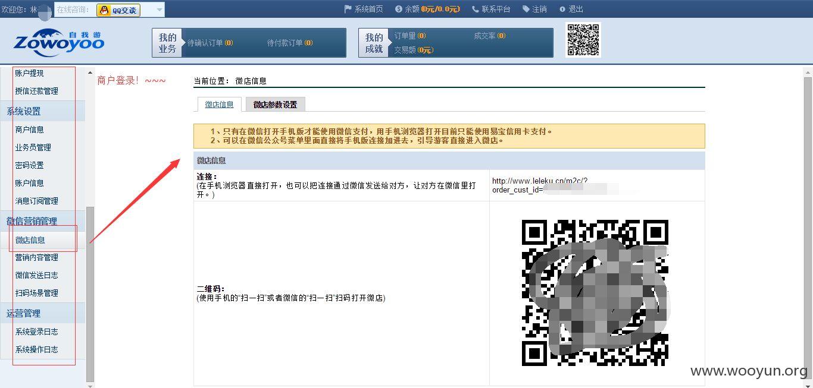Click 当前位置 breadcrumb 微店信息

tap(251, 81)
